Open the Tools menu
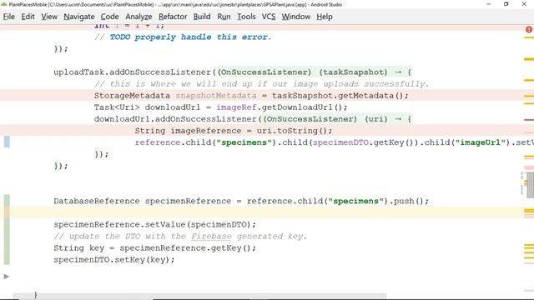 (x=246, y=17)
